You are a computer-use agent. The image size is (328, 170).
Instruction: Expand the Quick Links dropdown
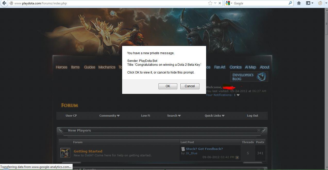215,116
